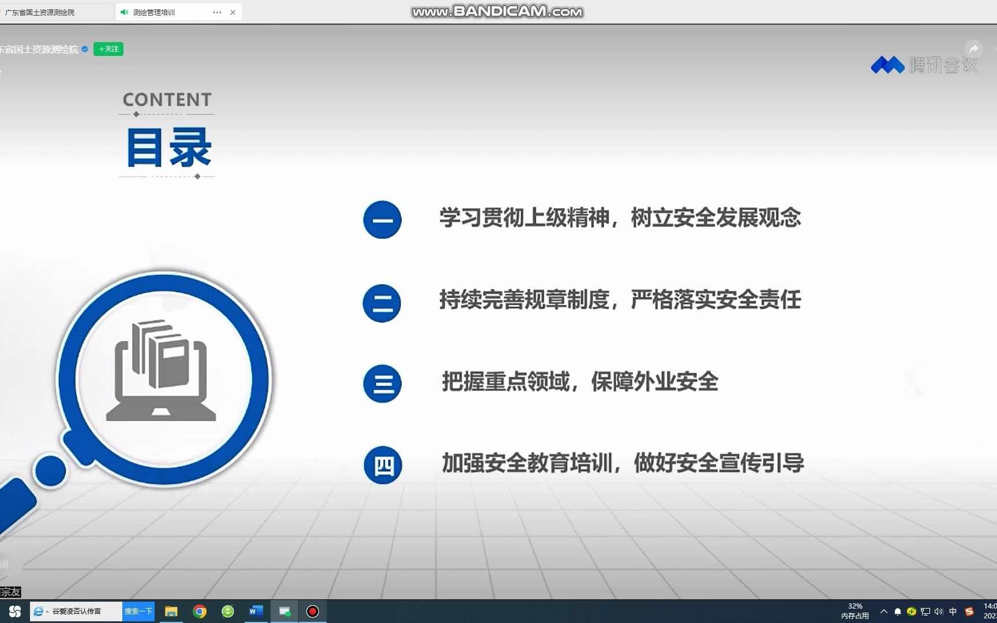Click the +关注 follow button
Viewport: 997px width, 623px height.
tap(108, 49)
